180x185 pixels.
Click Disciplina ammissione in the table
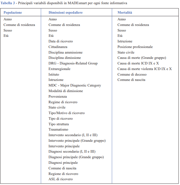pos(65,52)
